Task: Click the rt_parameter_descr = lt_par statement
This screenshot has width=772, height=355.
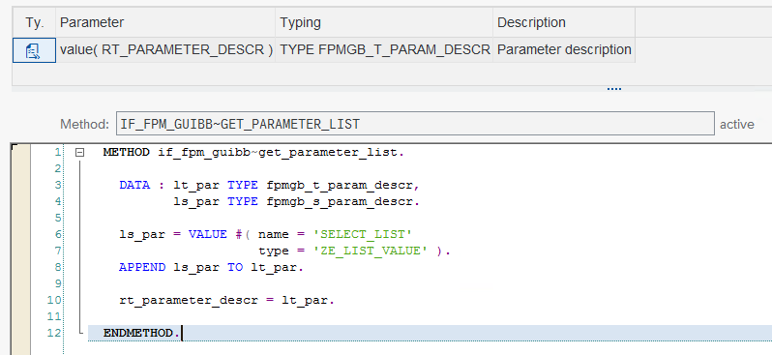Action: pyautogui.click(x=227, y=300)
